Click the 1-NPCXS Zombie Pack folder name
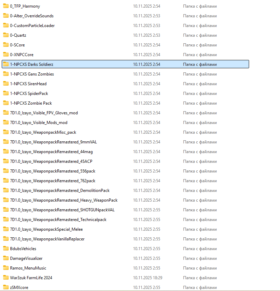 (x=31, y=103)
